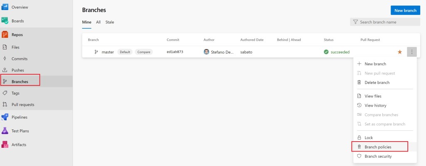The image size is (426, 166).
Task: Open Artifacts from the sidebar
Action: [5, 144]
